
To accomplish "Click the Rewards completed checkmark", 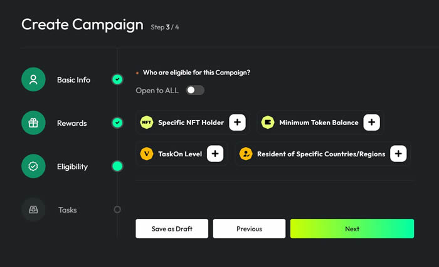I will tap(117, 123).
